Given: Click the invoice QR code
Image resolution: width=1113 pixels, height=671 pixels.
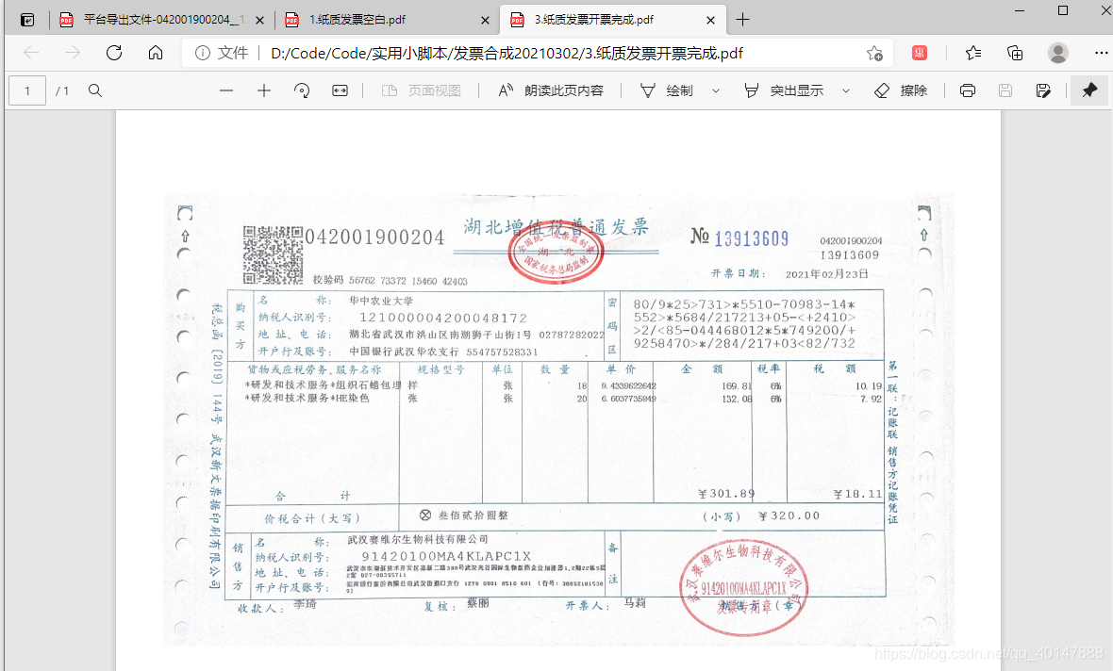Looking at the screenshot, I should click(x=273, y=254).
